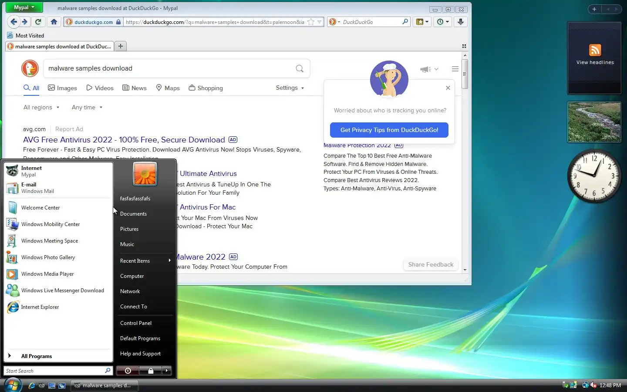627x392 pixels.
Task: Dismiss the privacy tips popup
Action: click(x=448, y=88)
